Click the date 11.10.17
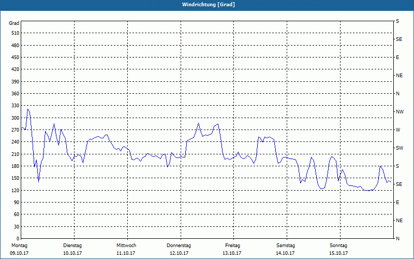The image size is (414, 259). [126, 253]
